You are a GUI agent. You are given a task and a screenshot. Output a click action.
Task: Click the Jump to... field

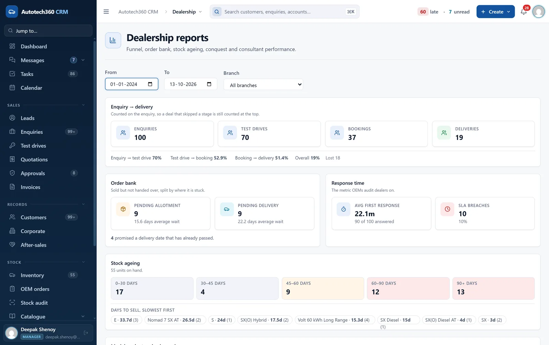[x=48, y=31]
